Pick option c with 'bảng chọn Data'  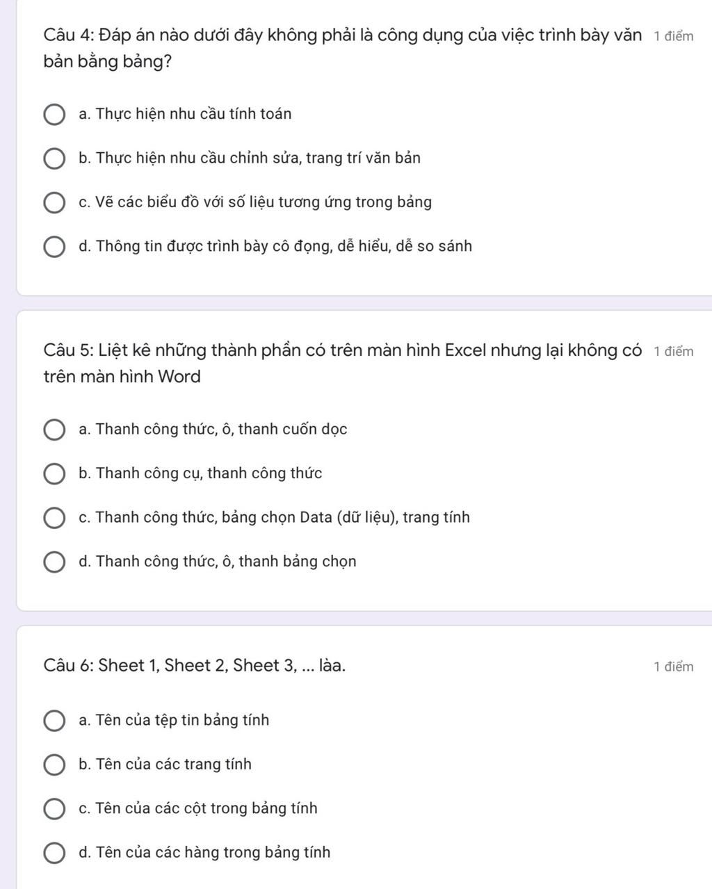tap(55, 518)
